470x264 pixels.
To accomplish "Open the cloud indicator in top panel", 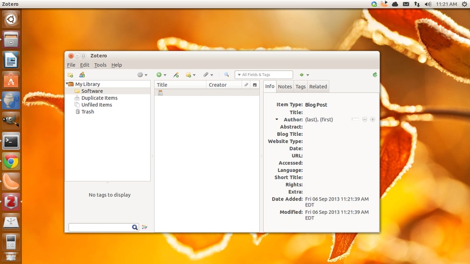I will pyautogui.click(x=395, y=4).
